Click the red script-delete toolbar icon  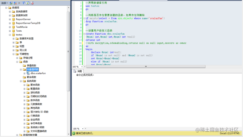(32, 3)
